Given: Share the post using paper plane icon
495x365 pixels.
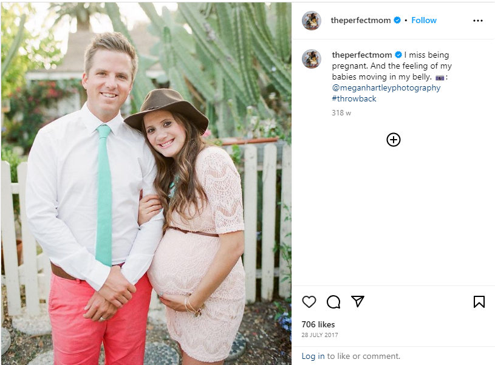Looking at the screenshot, I should point(358,301).
